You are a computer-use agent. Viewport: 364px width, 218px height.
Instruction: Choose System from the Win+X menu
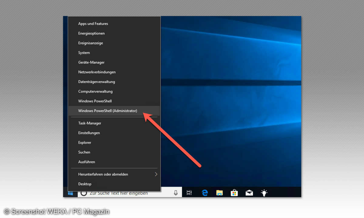114,53
